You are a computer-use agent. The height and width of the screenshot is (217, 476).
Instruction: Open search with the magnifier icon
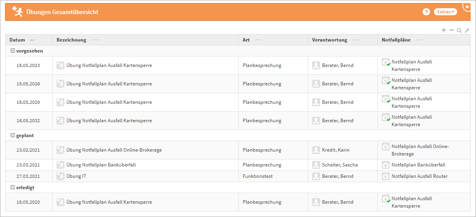(459, 30)
